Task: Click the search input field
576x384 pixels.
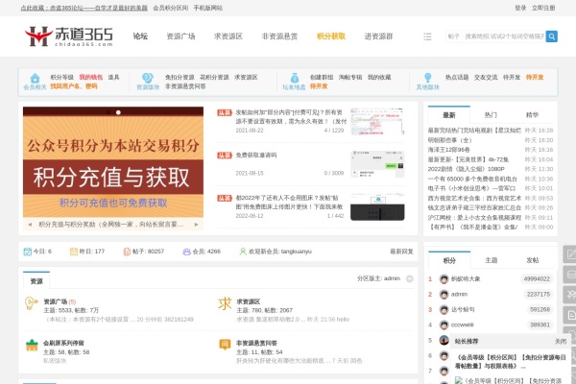Action: pyautogui.click(x=504, y=36)
